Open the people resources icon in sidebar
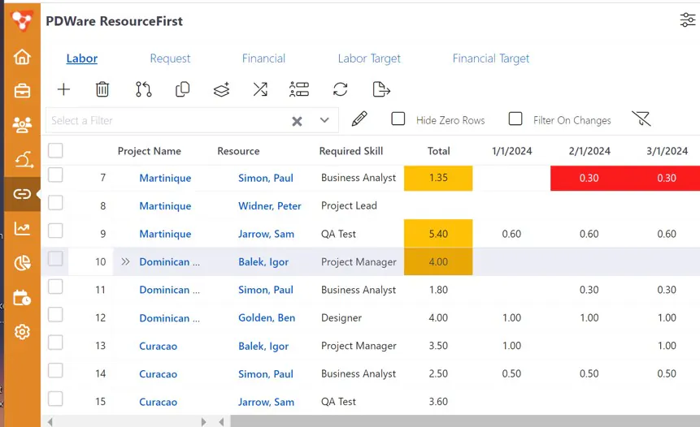 coord(22,125)
